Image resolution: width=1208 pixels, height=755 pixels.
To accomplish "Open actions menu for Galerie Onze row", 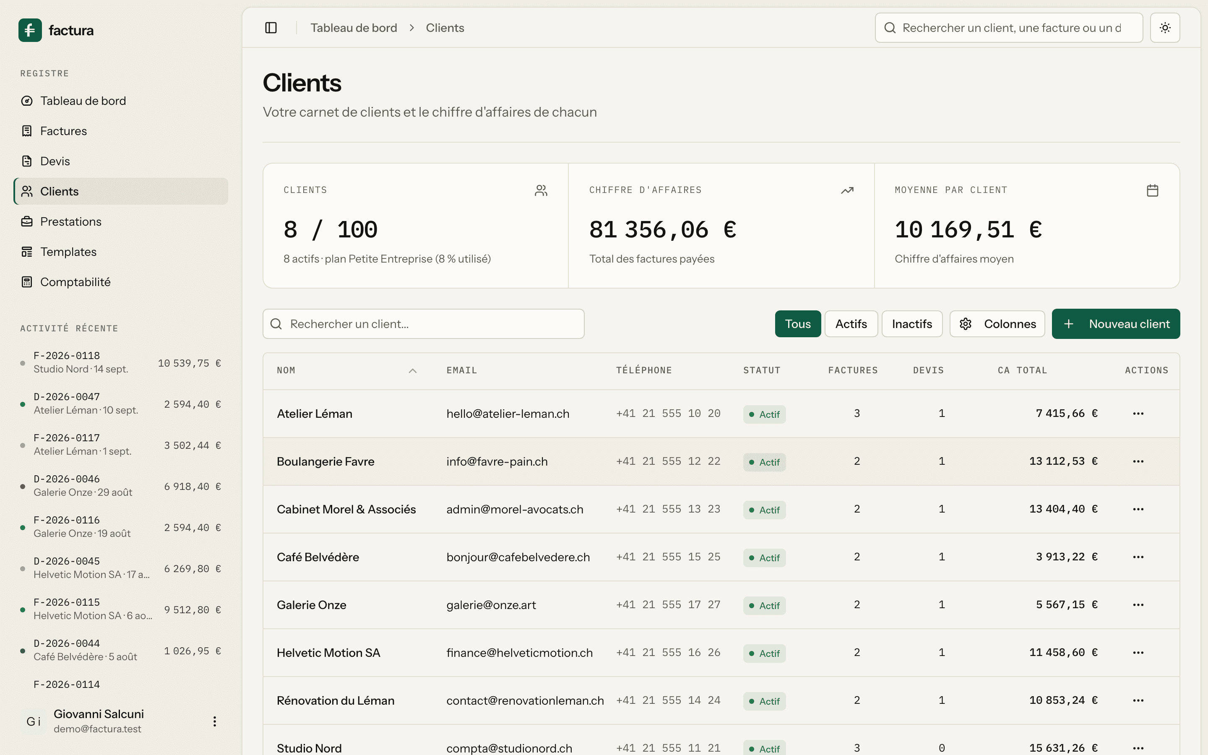I will (x=1138, y=605).
